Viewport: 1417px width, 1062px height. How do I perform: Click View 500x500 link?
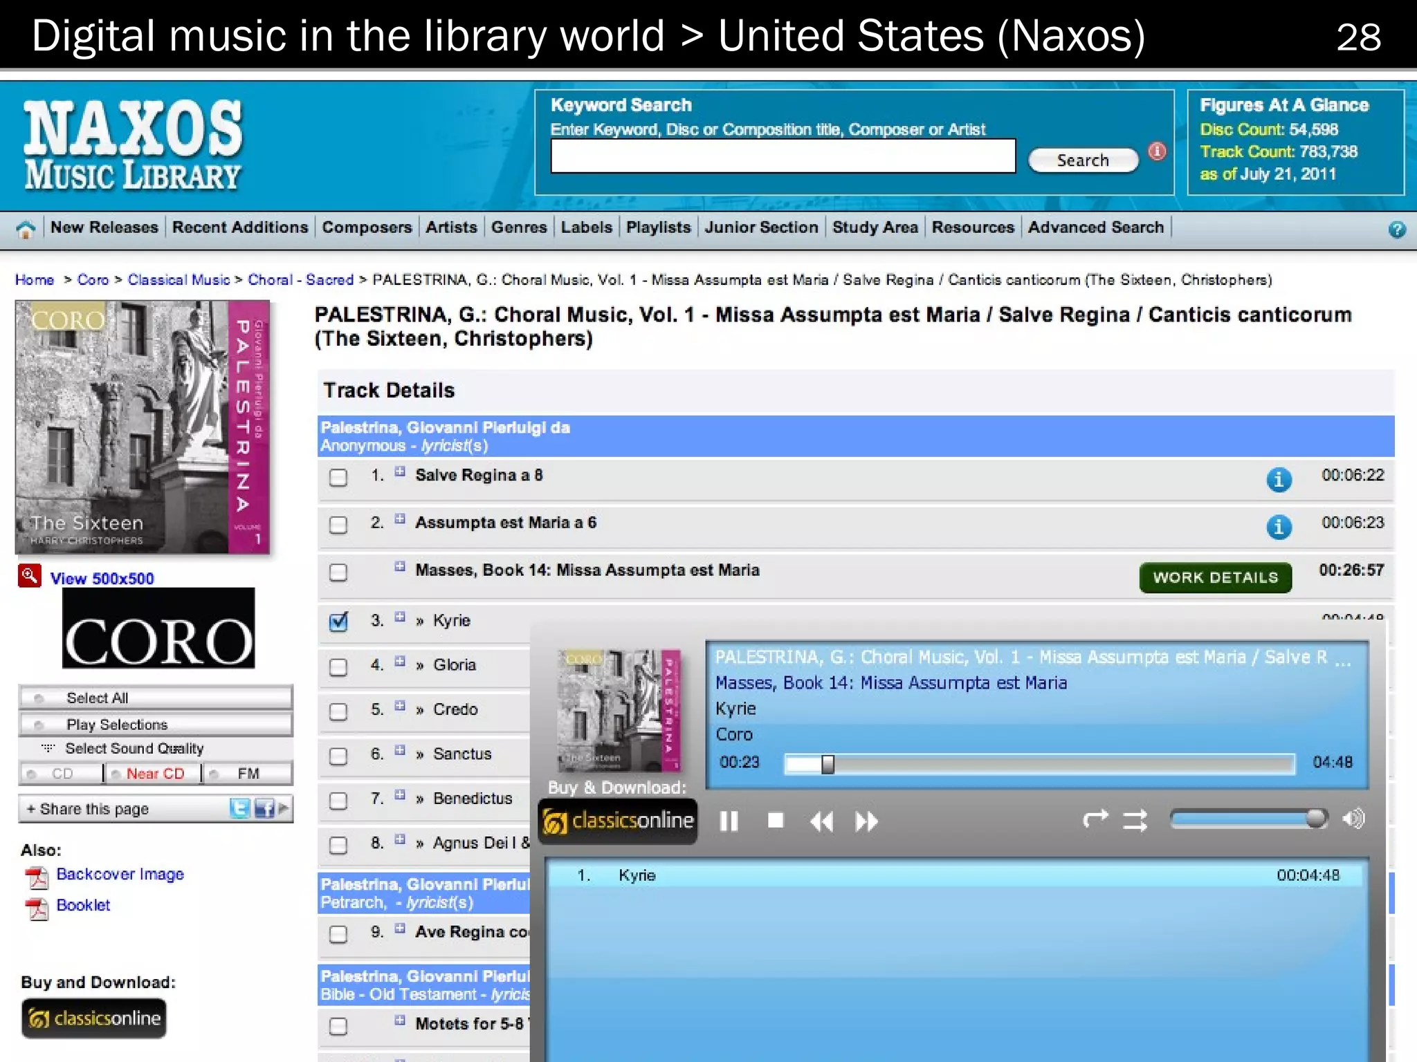102,579
